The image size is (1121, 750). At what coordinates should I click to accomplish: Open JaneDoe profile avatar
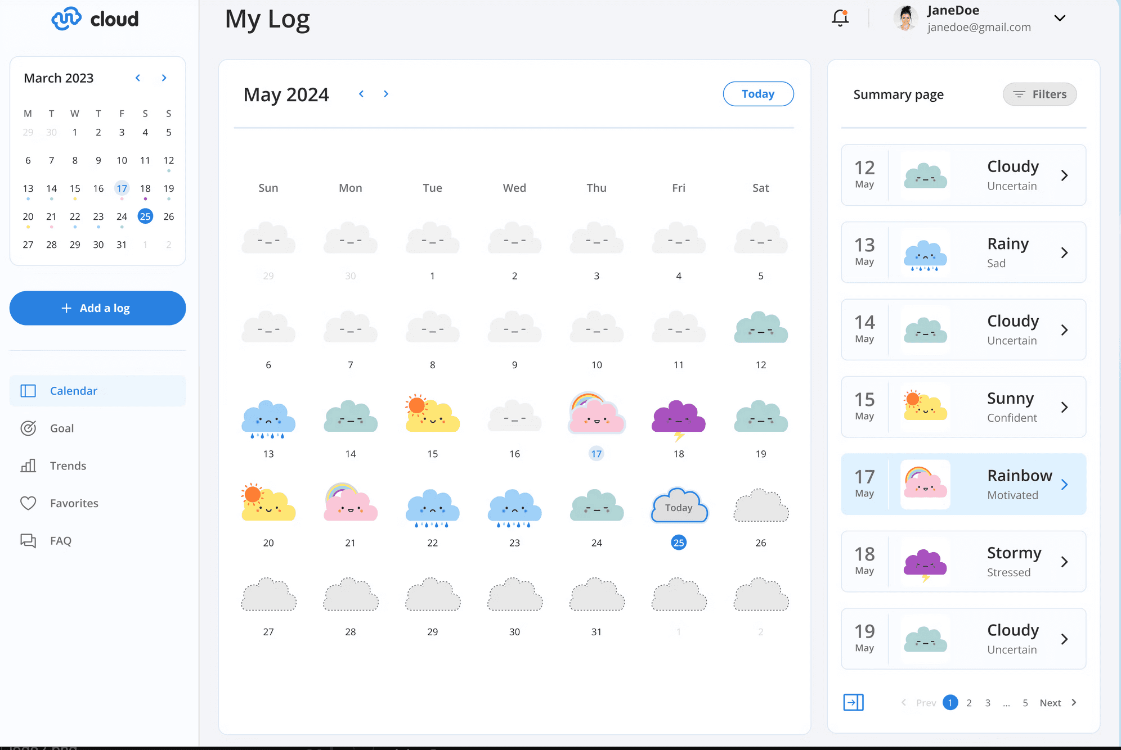click(905, 18)
